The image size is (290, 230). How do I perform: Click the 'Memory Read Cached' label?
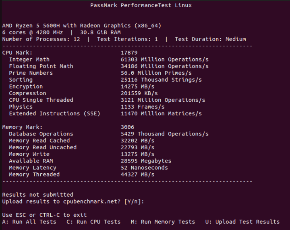tap(39, 141)
